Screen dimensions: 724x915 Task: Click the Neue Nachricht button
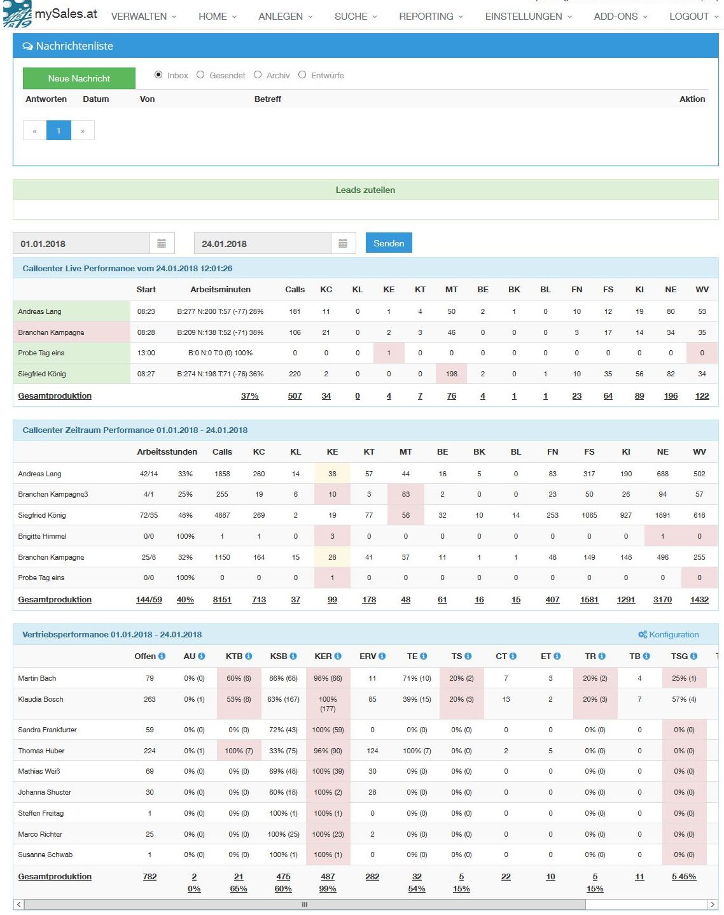click(79, 78)
